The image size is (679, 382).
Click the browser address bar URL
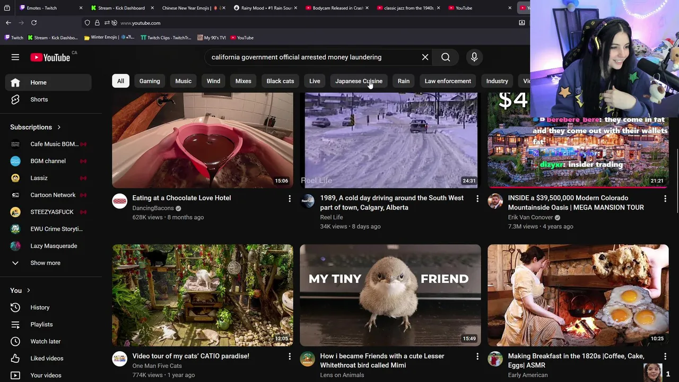[x=140, y=23]
